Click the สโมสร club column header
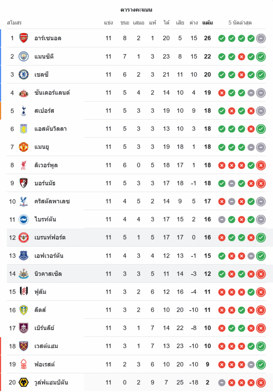 click(14, 23)
